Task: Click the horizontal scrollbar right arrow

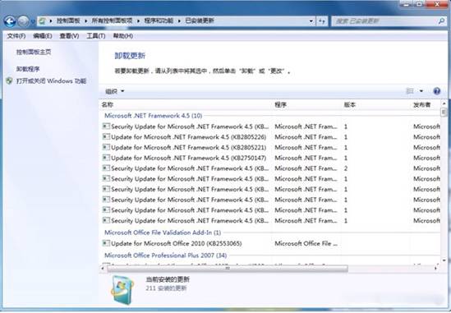Action: [435, 268]
